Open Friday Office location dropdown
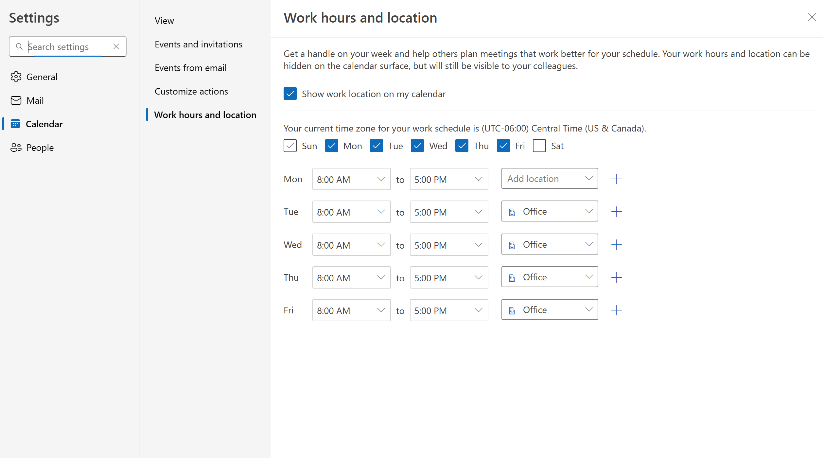 pyautogui.click(x=550, y=310)
